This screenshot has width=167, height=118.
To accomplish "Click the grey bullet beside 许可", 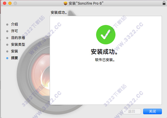I will (7, 31).
